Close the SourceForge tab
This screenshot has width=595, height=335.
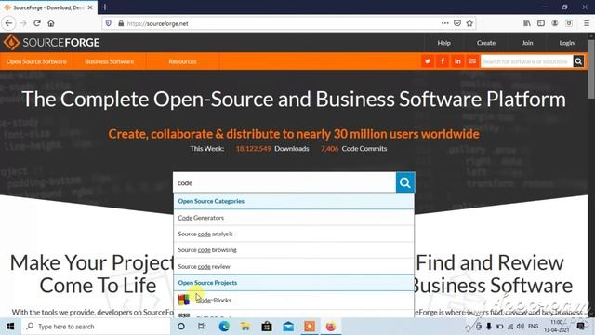pyautogui.click(x=90, y=7)
